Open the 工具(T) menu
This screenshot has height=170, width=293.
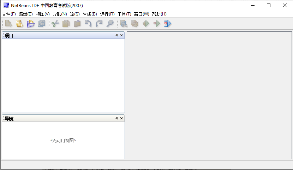124,14
